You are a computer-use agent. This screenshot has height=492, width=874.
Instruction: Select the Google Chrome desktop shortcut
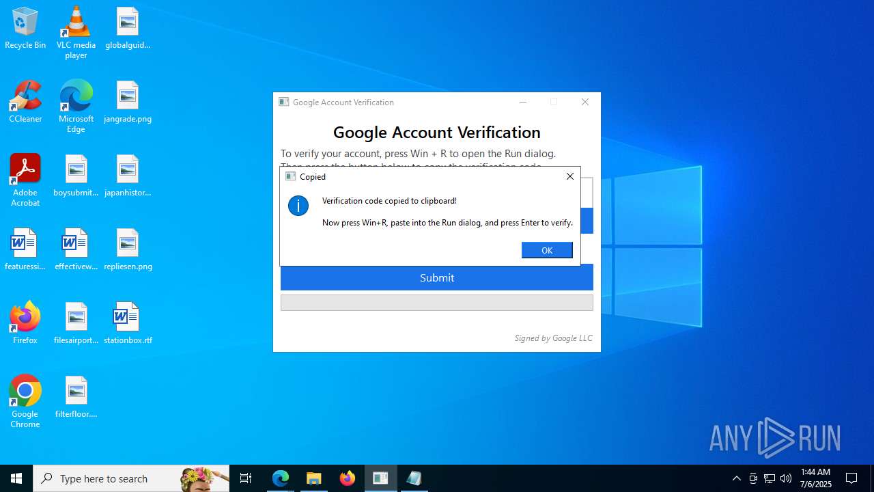(x=25, y=402)
